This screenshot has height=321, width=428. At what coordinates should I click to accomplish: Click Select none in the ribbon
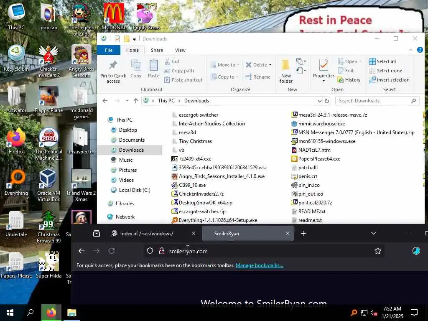tap(386, 71)
